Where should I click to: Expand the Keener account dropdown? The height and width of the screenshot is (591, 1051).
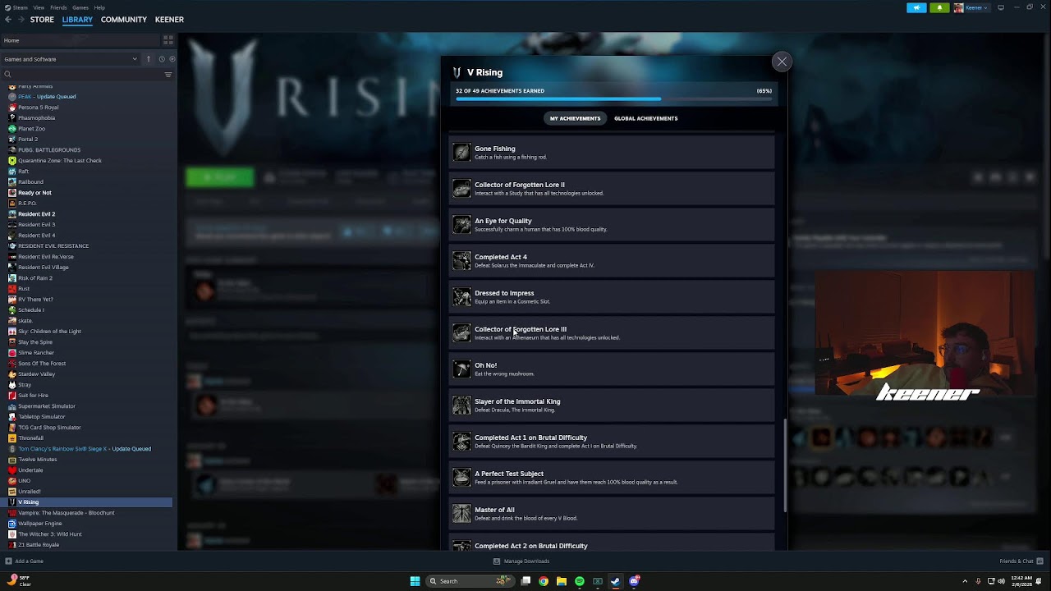click(x=971, y=7)
